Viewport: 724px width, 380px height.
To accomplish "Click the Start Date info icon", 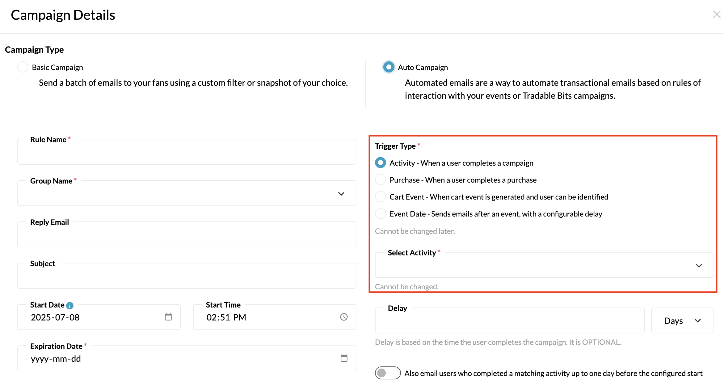I will 70,306.
